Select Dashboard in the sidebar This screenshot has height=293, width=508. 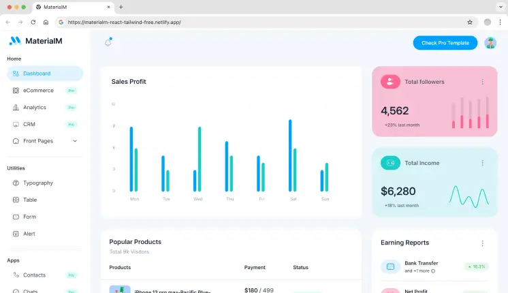pos(45,74)
